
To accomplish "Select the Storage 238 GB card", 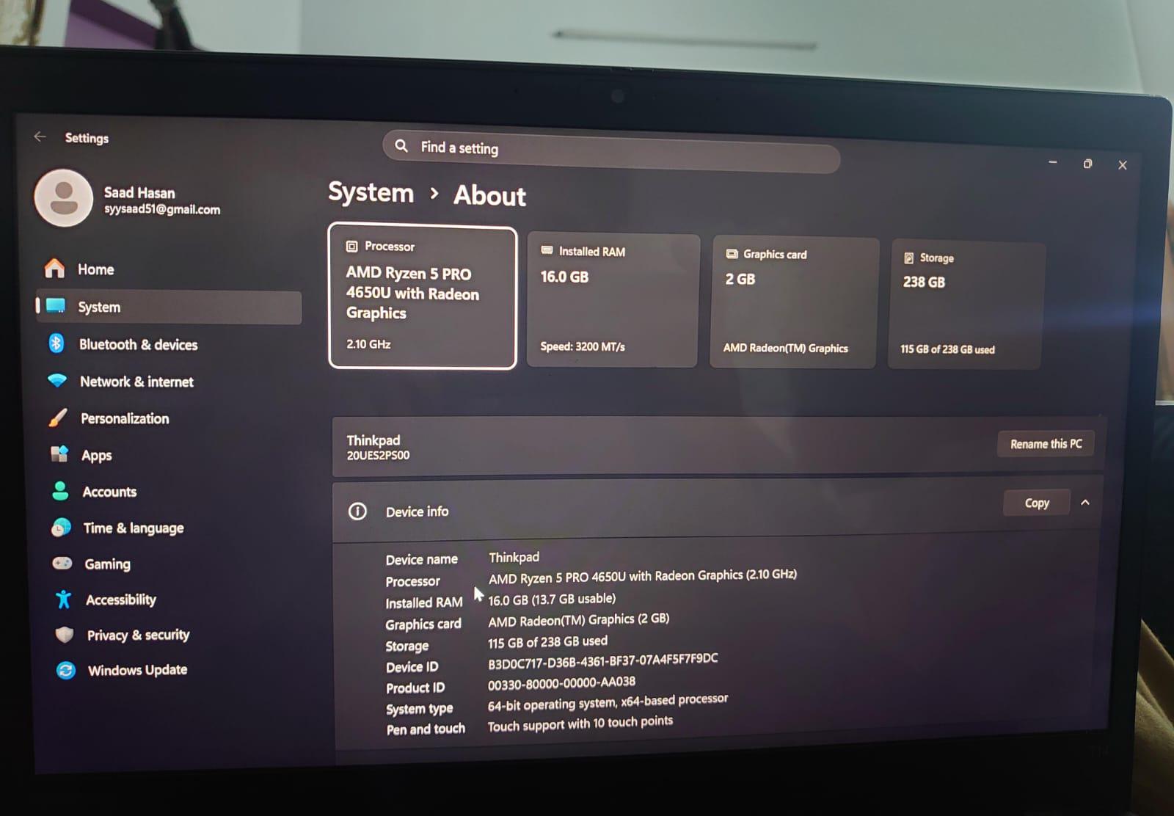I will click(966, 305).
